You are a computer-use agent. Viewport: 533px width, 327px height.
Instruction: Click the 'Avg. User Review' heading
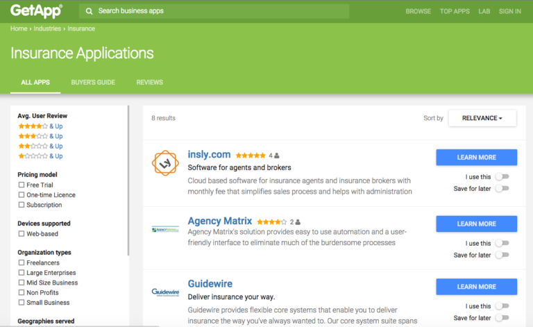point(42,116)
